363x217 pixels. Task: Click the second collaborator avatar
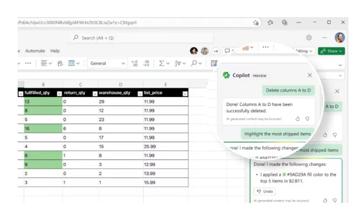pyautogui.click(x=205, y=51)
